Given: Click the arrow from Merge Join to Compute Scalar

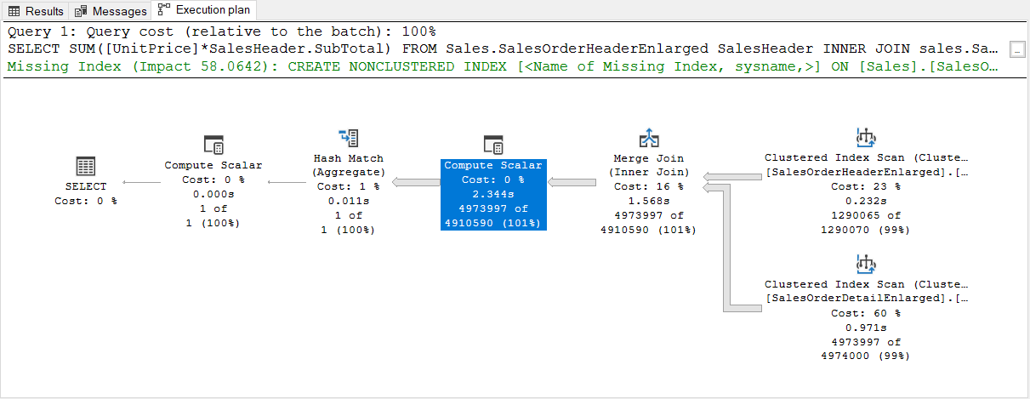Looking at the screenshot, I should [x=572, y=181].
